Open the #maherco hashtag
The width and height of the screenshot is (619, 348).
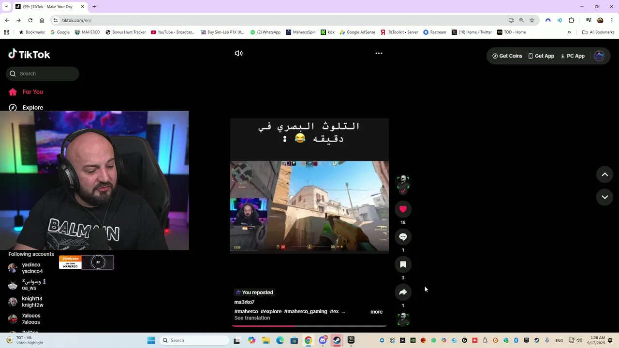(246, 312)
